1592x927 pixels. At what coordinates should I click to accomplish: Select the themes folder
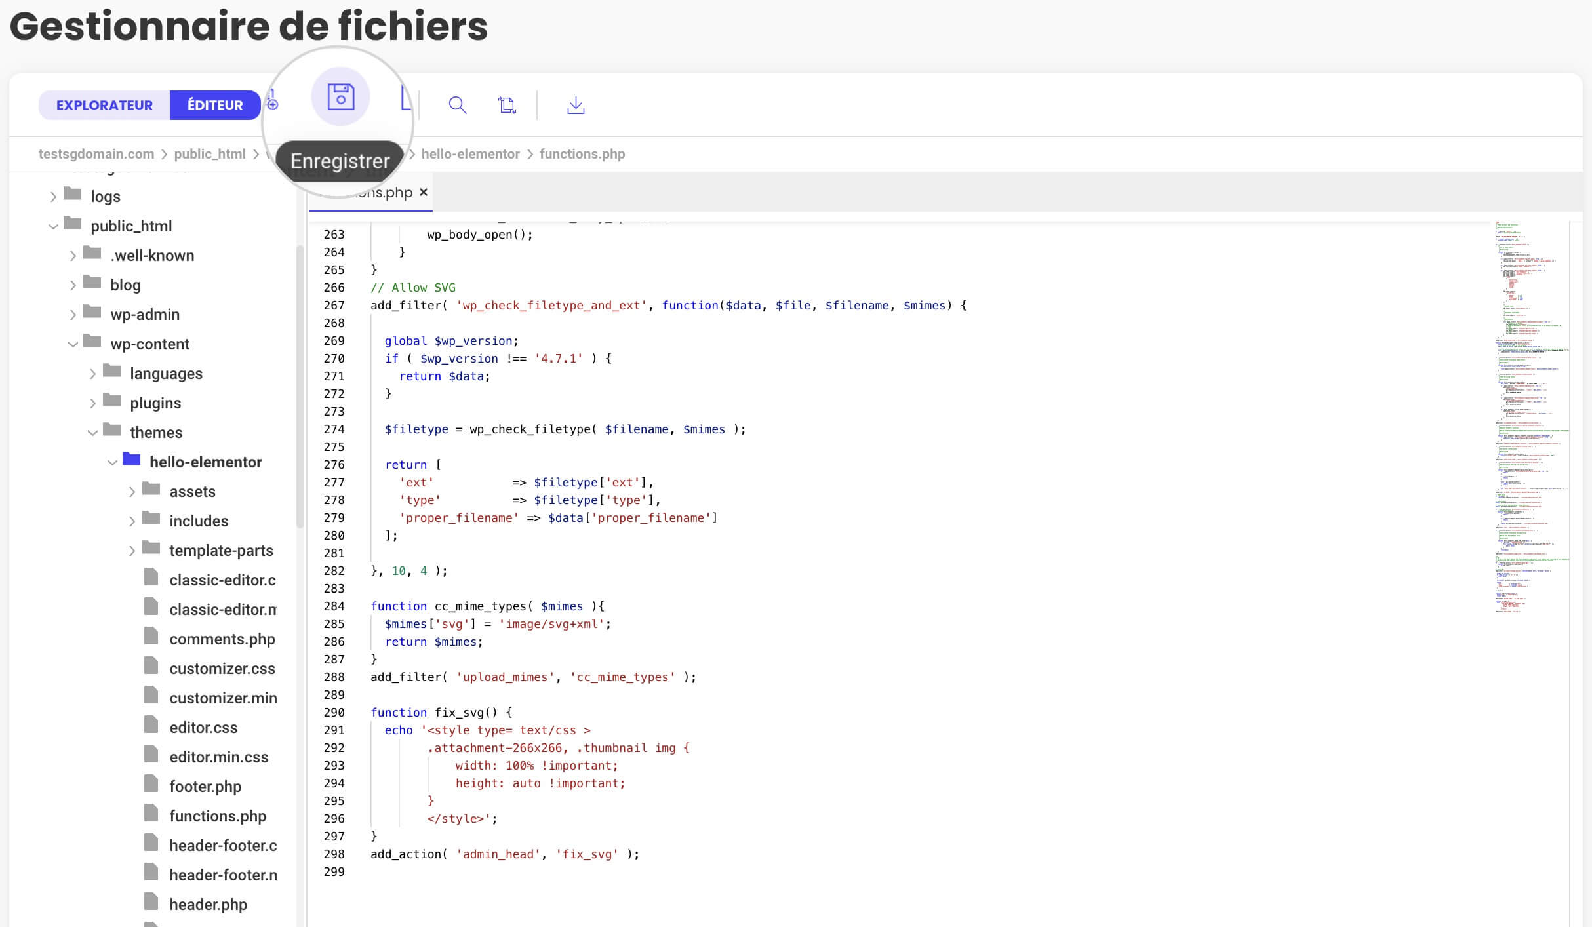(x=156, y=433)
